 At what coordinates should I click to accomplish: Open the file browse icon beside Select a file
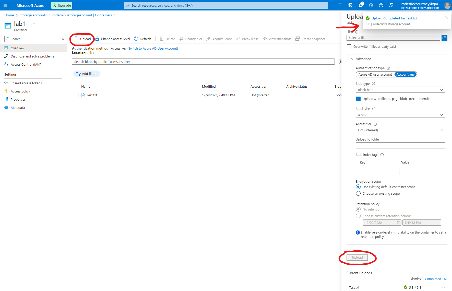tap(444, 38)
